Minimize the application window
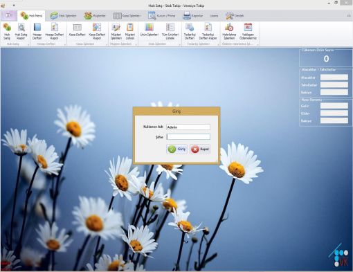Viewport: 353px width, 272px height. (329, 3)
